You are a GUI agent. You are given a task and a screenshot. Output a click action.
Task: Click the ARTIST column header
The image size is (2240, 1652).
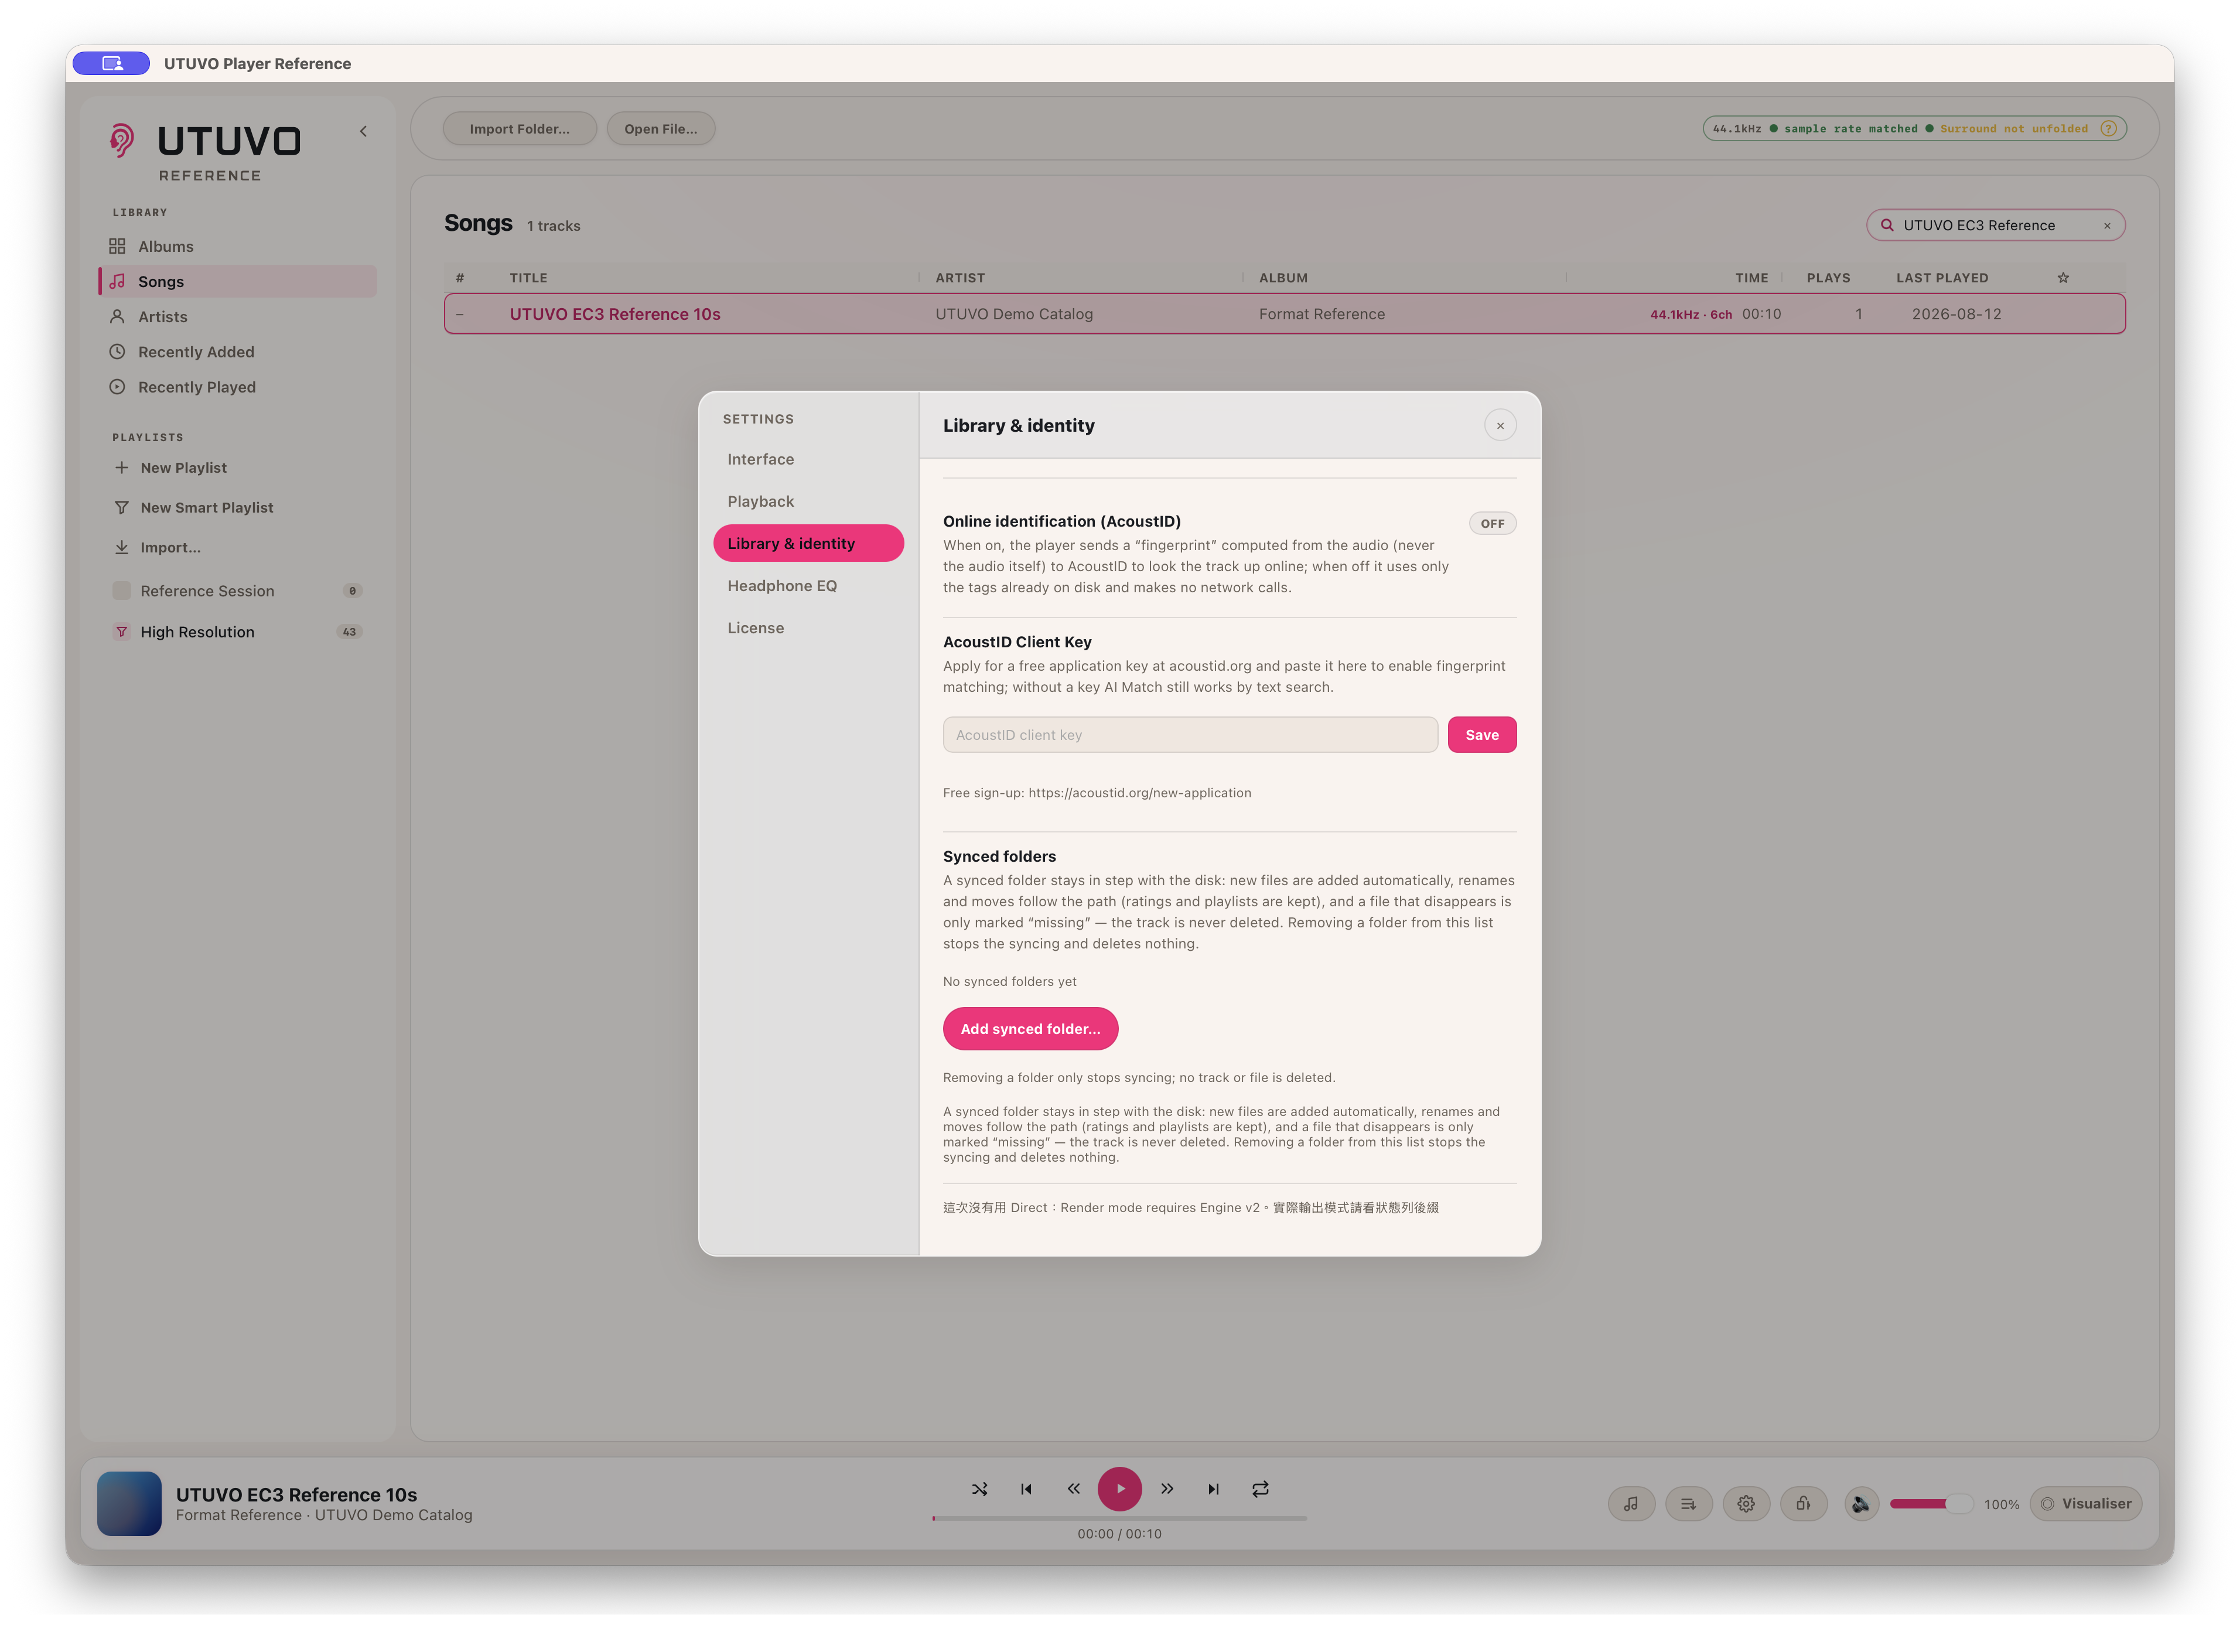[x=960, y=278]
